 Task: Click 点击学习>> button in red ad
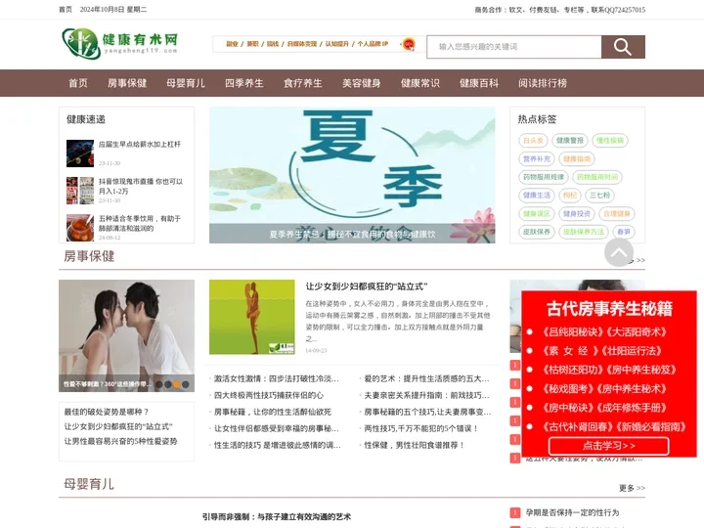click(x=609, y=446)
